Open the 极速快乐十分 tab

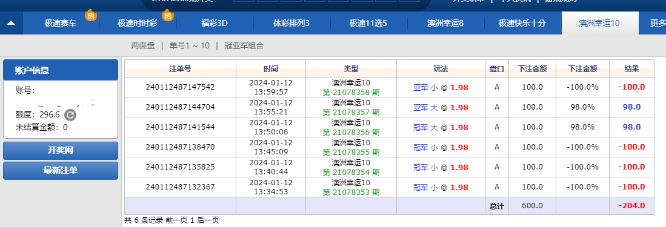522,23
